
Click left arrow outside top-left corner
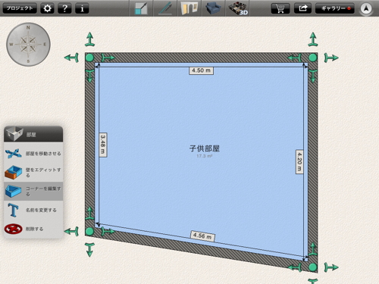[x=71, y=58]
